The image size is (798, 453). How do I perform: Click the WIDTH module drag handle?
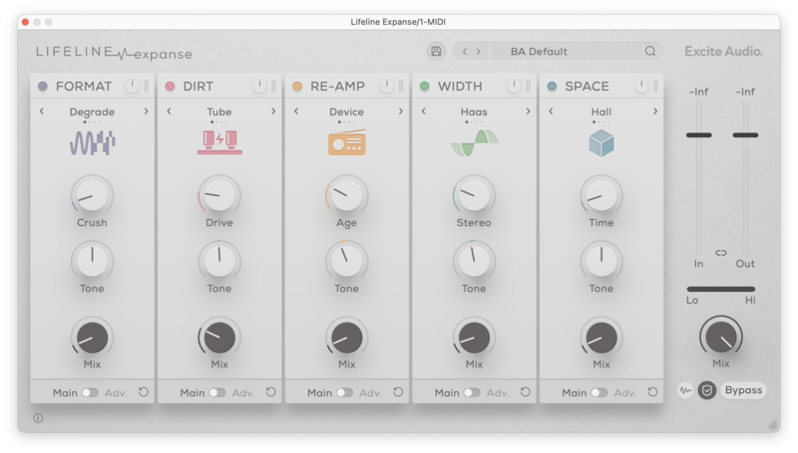(x=529, y=87)
